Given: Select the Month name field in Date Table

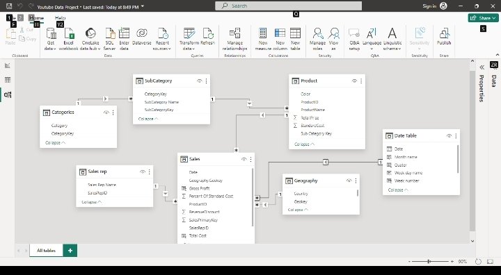Looking at the screenshot, I should 406,157.
